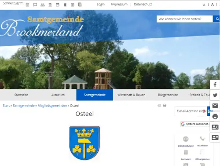The height and width of the screenshot is (166, 220).
Task: Open Mitarbeiter phone icon
Action: coord(202,138)
